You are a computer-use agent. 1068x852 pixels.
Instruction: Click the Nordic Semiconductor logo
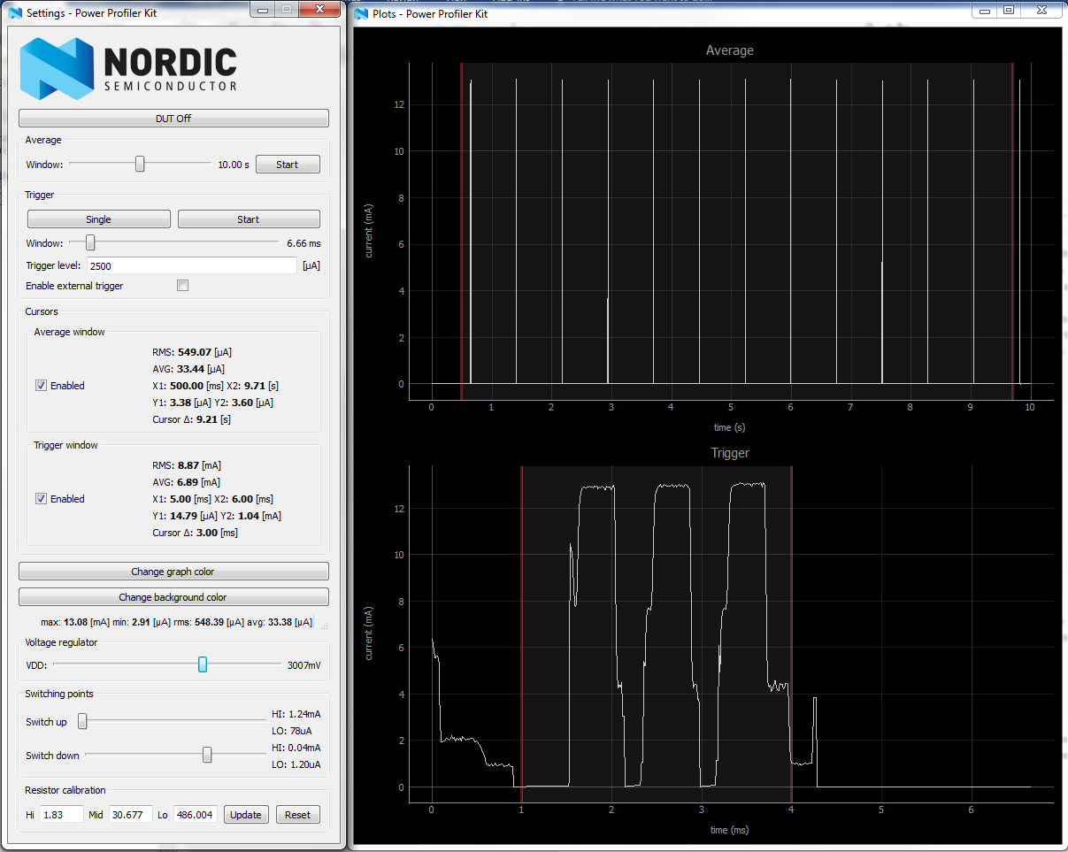[129, 68]
